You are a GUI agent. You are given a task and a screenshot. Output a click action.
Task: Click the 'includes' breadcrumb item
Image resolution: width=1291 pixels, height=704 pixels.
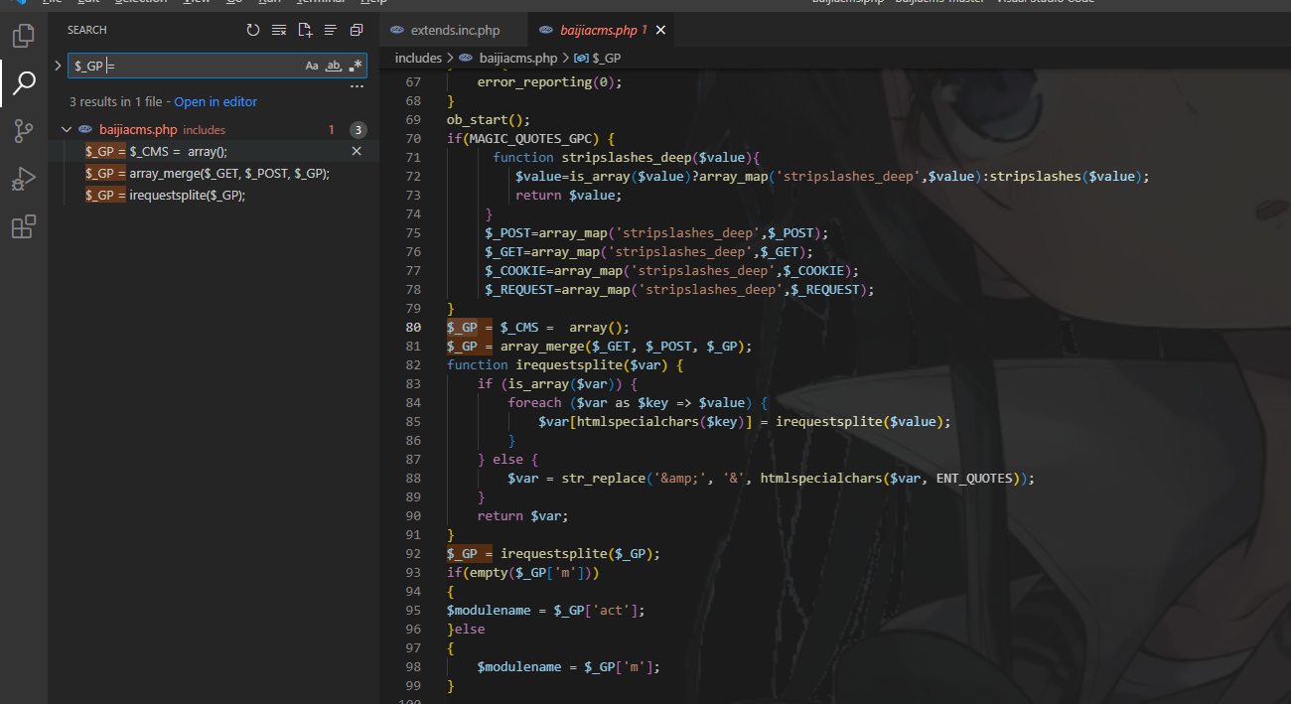click(418, 58)
